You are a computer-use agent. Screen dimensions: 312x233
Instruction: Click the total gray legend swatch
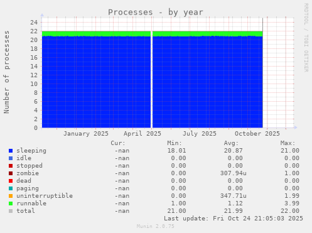11,211
